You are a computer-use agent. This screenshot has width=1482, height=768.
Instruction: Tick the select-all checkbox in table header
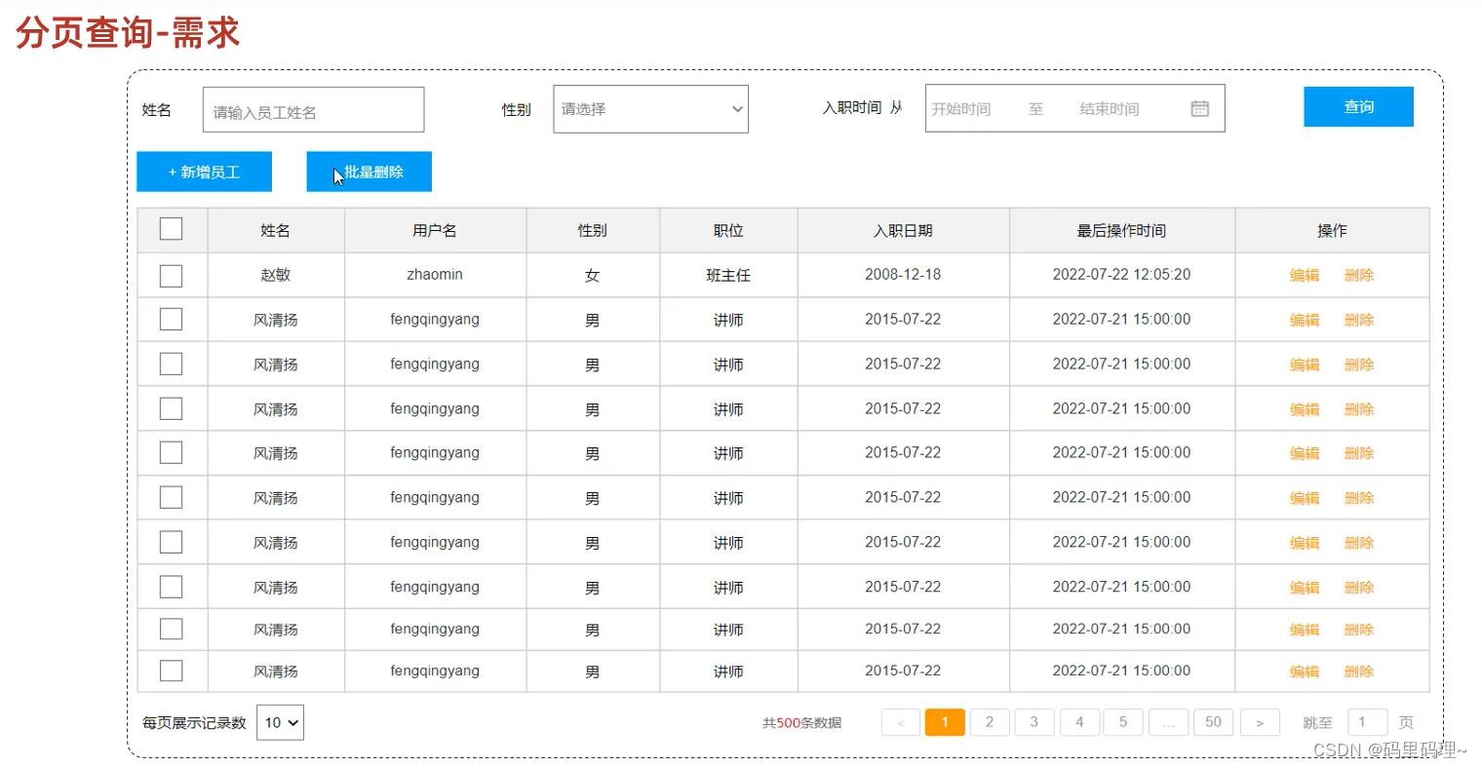coord(171,229)
